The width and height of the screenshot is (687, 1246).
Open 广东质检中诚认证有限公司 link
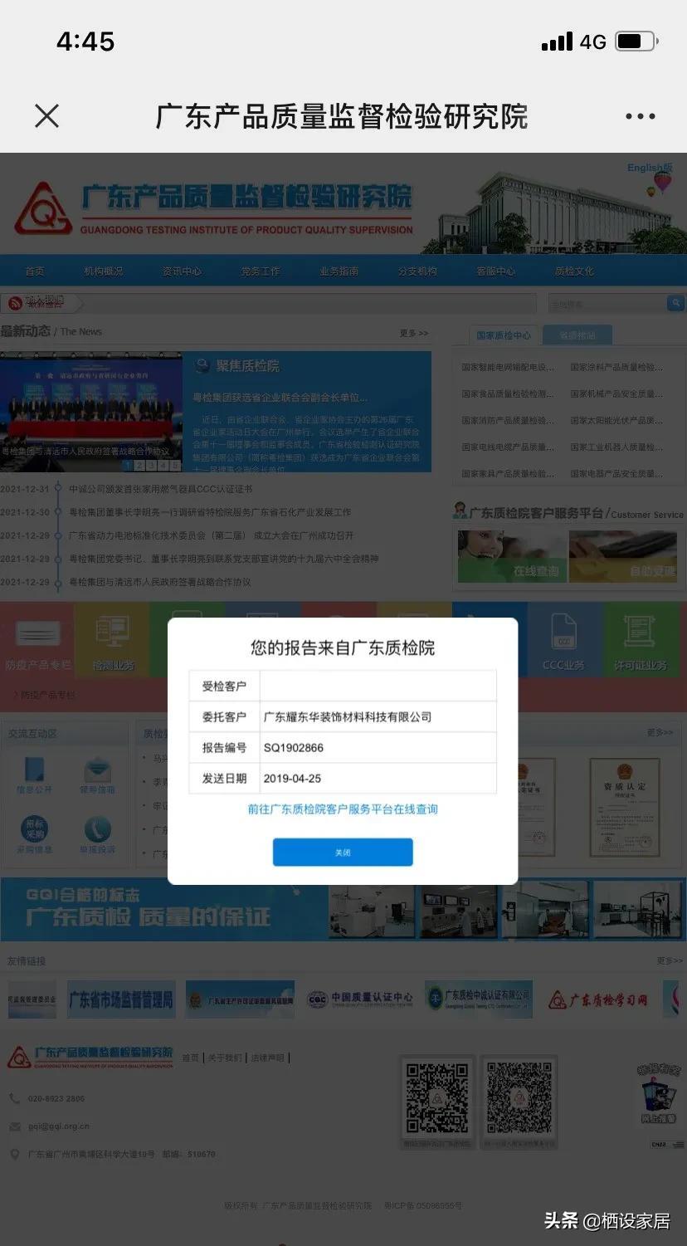(479, 999)
